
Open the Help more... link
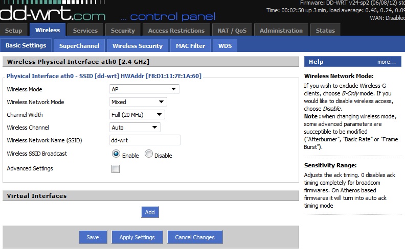click(387, 62)
